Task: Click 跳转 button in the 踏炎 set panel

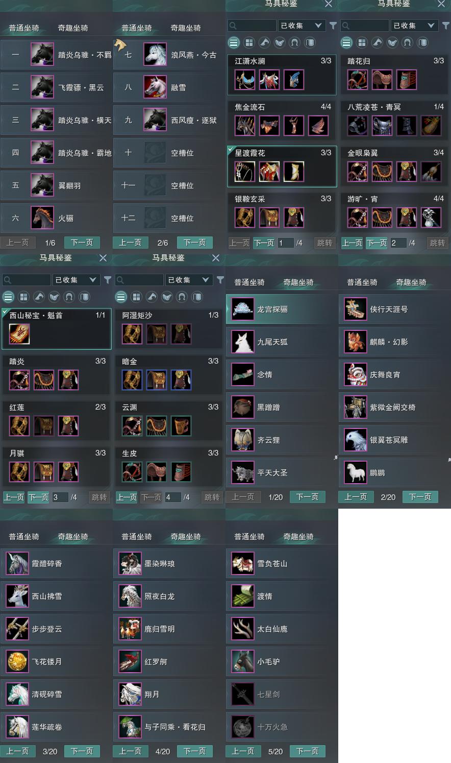Action: pos(99,497)
